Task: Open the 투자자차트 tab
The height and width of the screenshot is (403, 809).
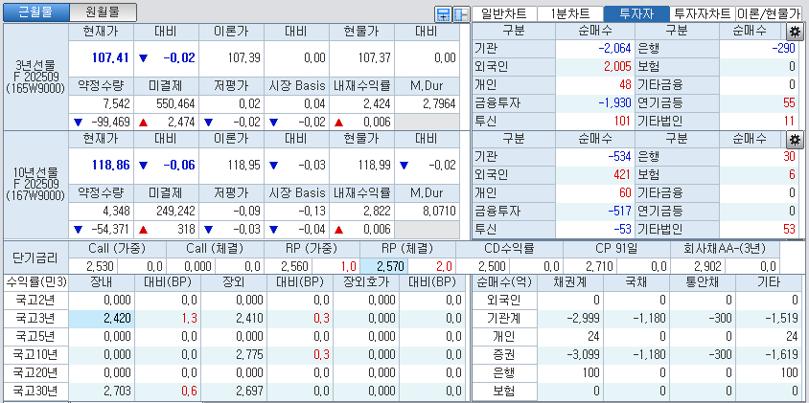Action: (x=703, y=14)
